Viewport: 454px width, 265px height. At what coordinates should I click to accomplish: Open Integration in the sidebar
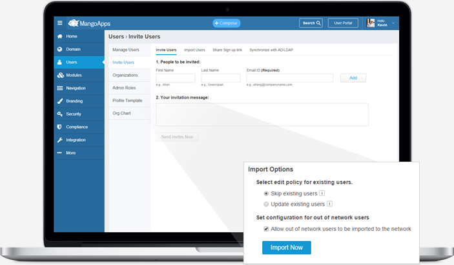click(x=79, y=140)
